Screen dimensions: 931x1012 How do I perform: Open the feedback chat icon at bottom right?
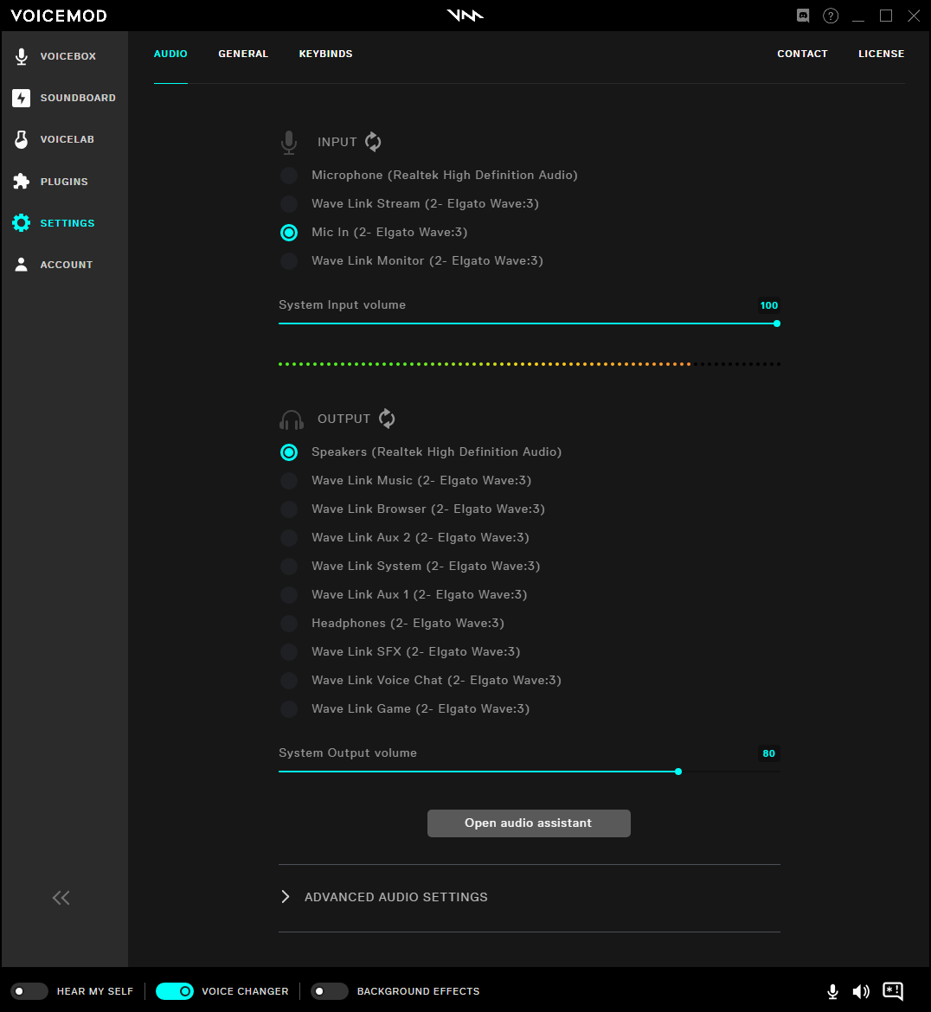click(x=893, y=990)
